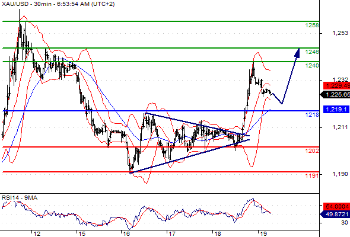Viewport: 350px width, 237px height.
Task: Click date 16 on the time axis
Action: tap(126, 233)
